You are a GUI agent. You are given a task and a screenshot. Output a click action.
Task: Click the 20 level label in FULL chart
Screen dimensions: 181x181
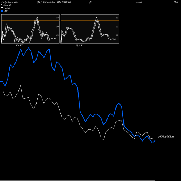tap(117, 35)
